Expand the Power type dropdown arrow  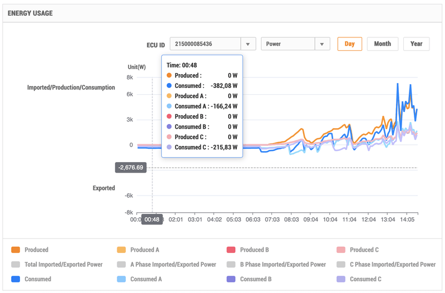click(x=323, y=44)
